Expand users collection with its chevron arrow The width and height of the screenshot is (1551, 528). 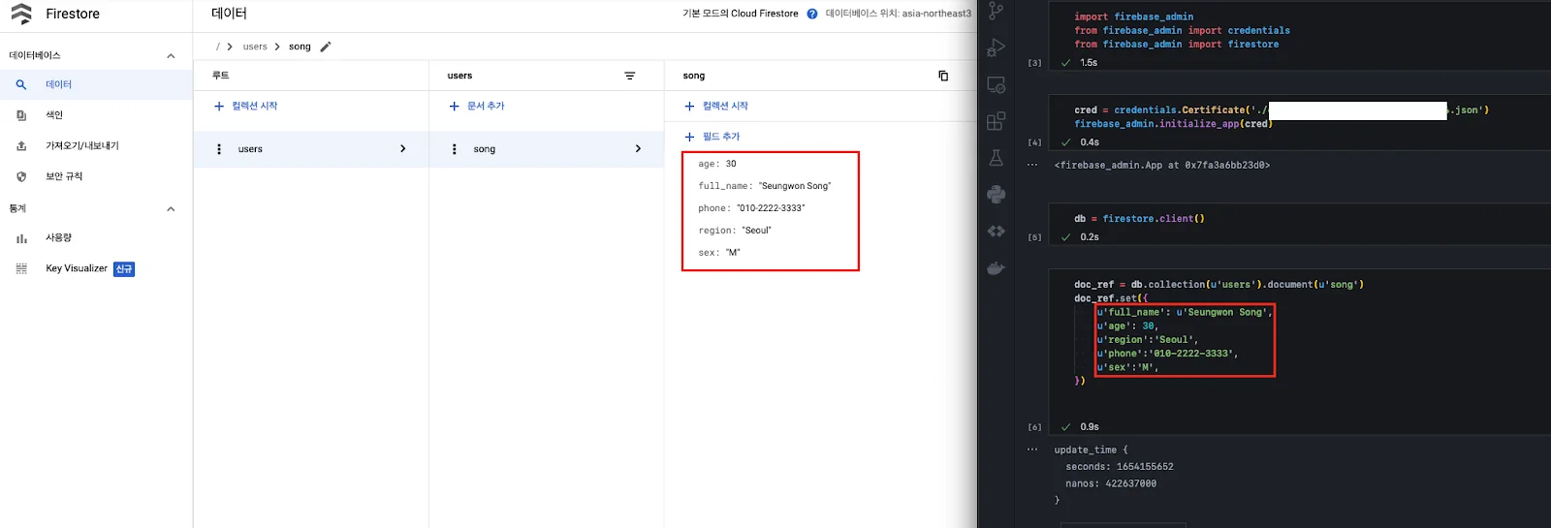(x=403, y=149)
